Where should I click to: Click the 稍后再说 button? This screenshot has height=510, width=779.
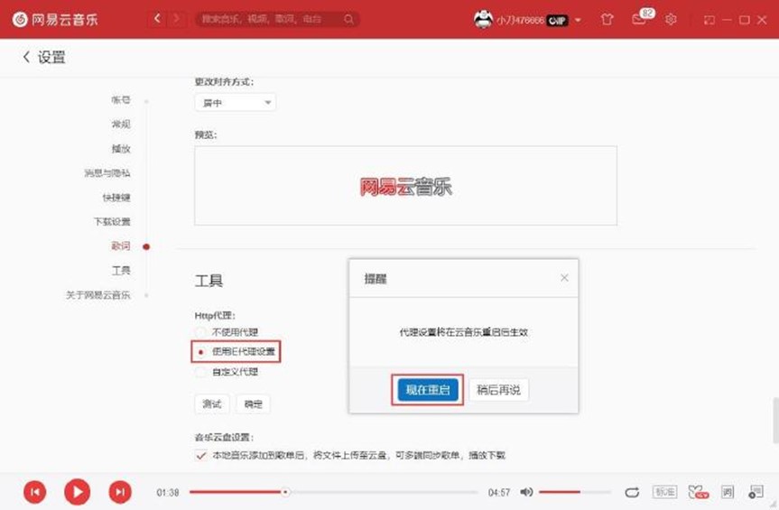pos(498,390)
